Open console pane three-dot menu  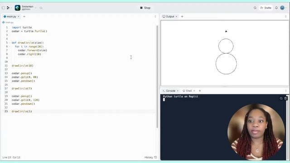286,91
